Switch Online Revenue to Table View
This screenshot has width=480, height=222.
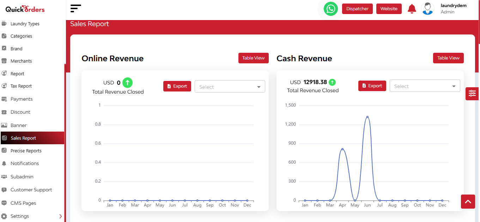254,58
